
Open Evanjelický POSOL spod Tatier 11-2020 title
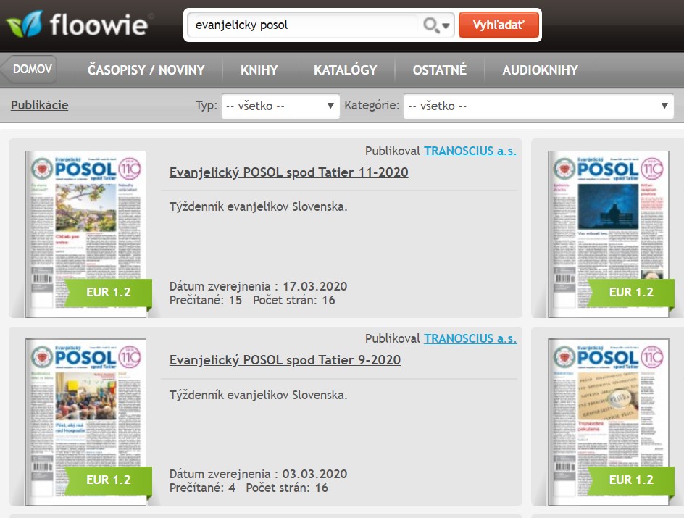(x=289, y=172)
